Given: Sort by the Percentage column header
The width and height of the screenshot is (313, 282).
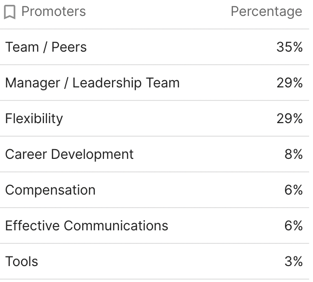Looking at the screenshot, I should 266,12.
